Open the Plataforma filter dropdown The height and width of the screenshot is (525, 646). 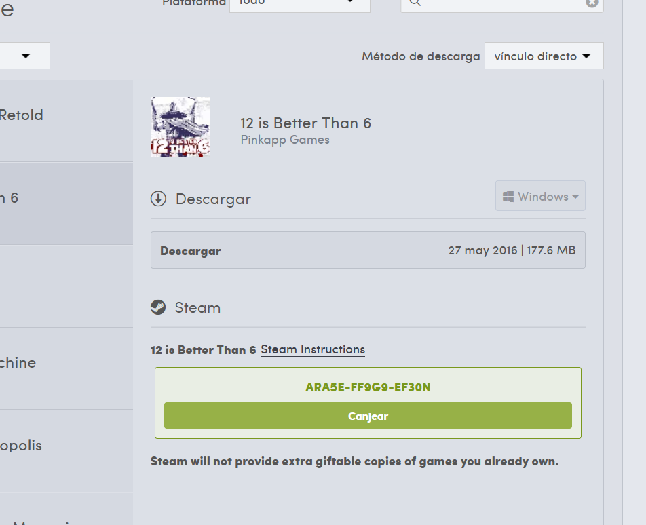[x=300, y=4]
